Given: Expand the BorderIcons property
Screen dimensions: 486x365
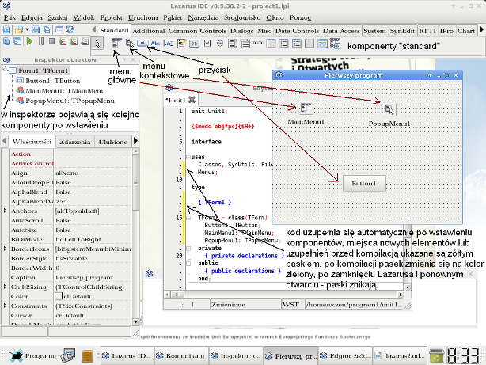Looking at the screenshot, I should (x=5, y=249).
